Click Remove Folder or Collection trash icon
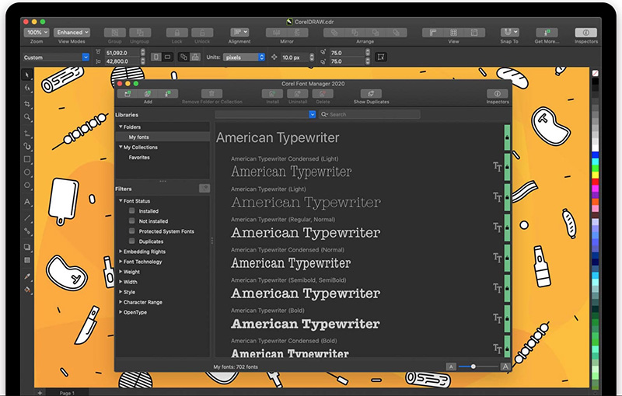 click(211, 94)
